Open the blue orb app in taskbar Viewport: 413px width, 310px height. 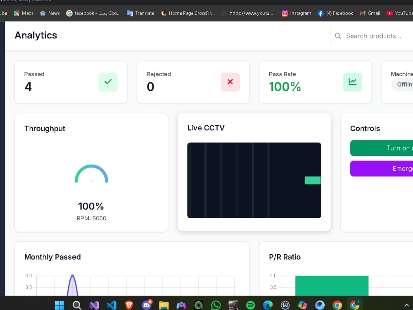pos(320,305)
